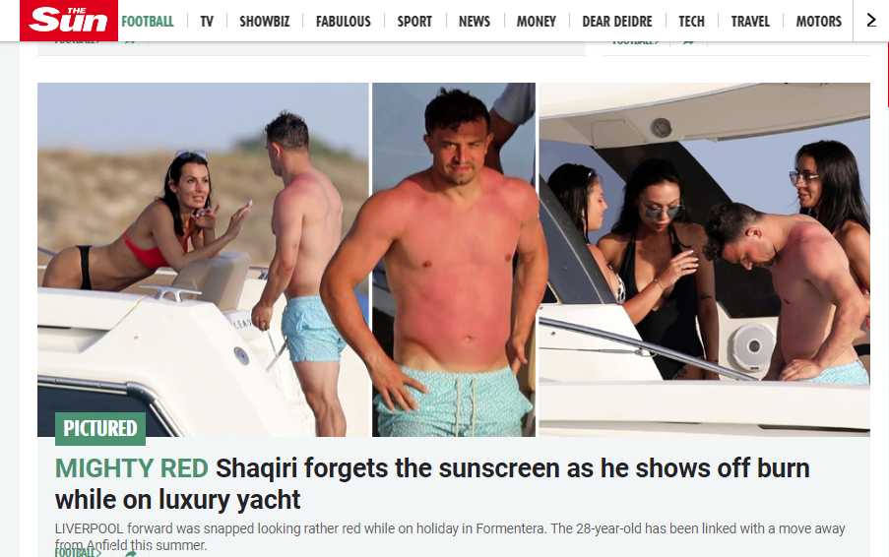Viewport: 889px width, 557px height.
Task: Select the FABULOUS menu item
Action: (343, 22)
